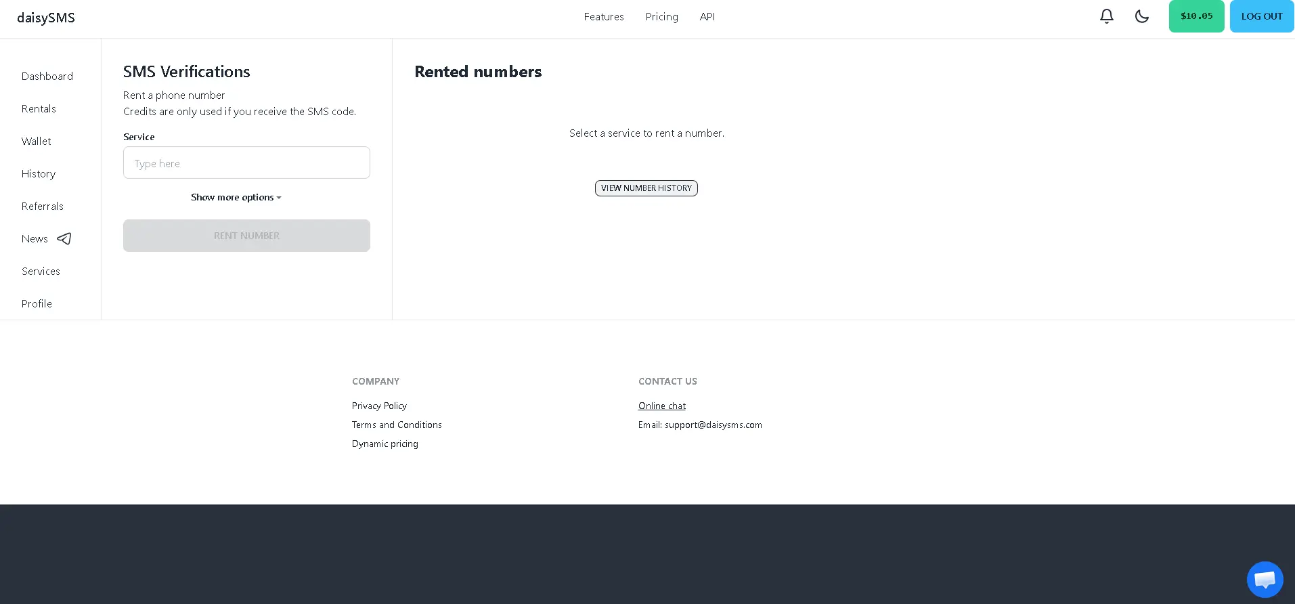Focus the Service 'Type here' input field

tap(246, 163)
